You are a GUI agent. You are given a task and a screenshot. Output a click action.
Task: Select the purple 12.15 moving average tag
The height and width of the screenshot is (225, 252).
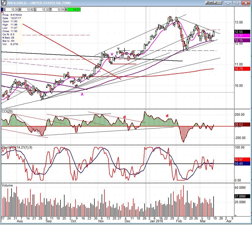point(242,40)
